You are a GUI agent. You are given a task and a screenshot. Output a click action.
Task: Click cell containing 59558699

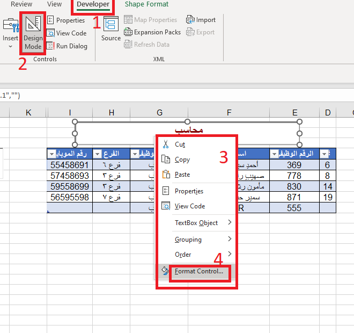pyautogui.click(x=70, y=186)
